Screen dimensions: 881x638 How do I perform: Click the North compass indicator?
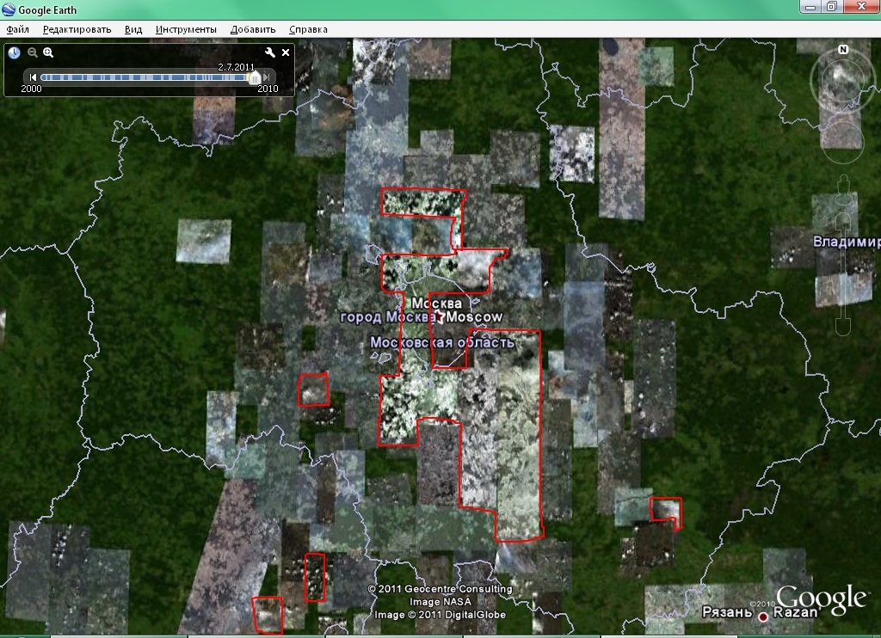point(843,50)
